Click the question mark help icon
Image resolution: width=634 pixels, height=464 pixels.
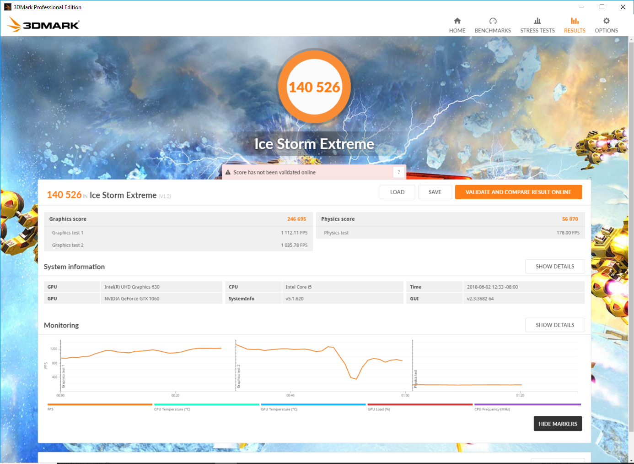[x=399, y=172]
